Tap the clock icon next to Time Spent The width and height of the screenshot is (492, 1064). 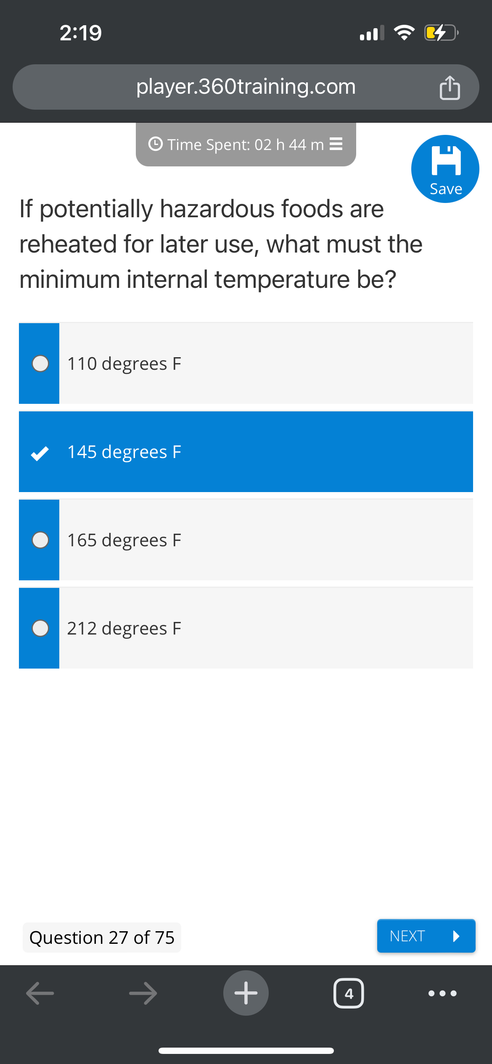(x=155, y=144)
